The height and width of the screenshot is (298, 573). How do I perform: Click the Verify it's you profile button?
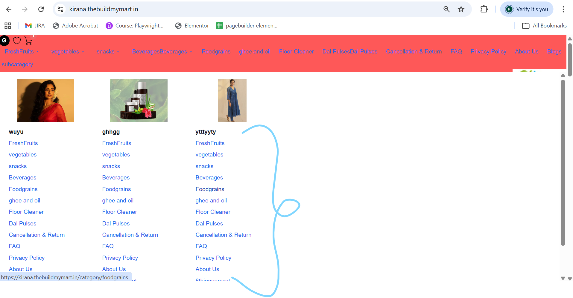pyautogui.click(x=527, y=9)
